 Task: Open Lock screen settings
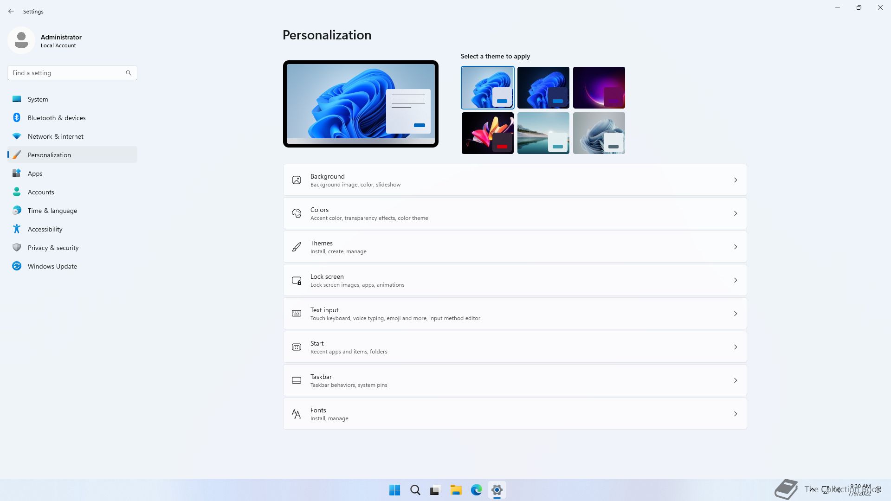pyautogui.click(x=515, y=280)
